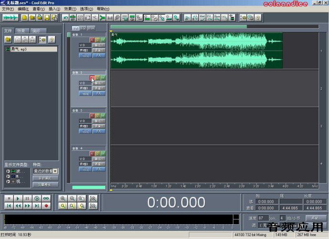Switch to waveform edit view using toolbar toggle
Screen dimensions: 329x239
10,18
